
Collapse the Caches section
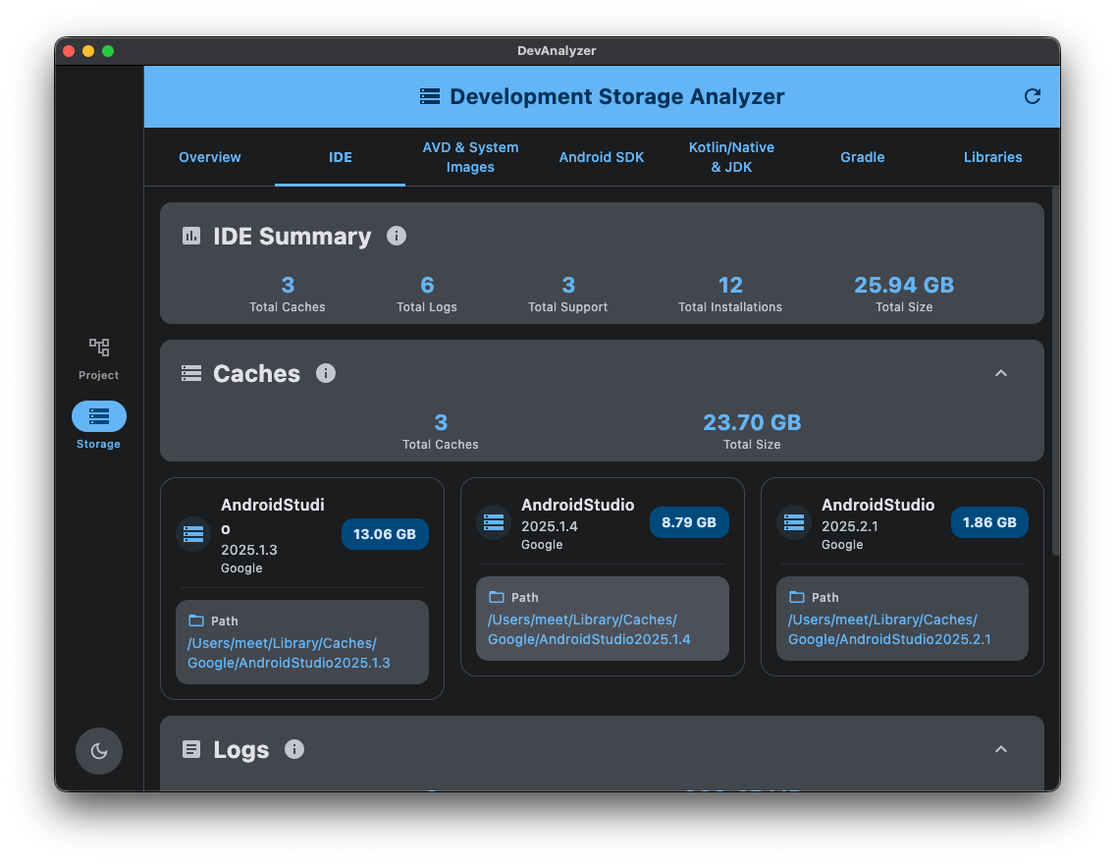pyautogui.click(x=1000, y=373)
